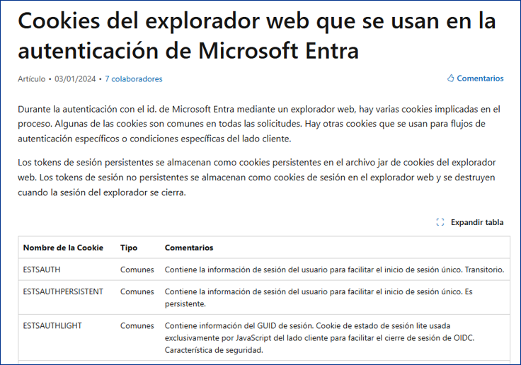The width and height of the screenshot is (521, 365).
Task: Select the ESTSAUTHPERSISTENT cookie name cell
Action: [63, 291]
